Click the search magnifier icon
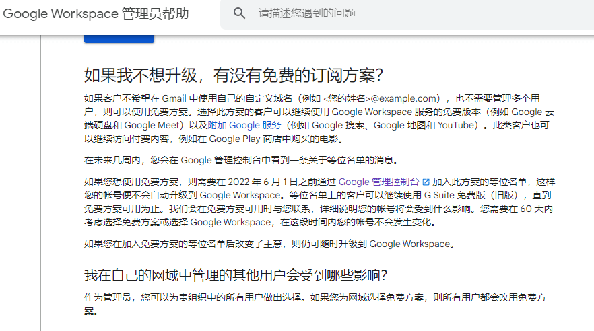The height and width of the screenshot is (331, 594). 239,13
